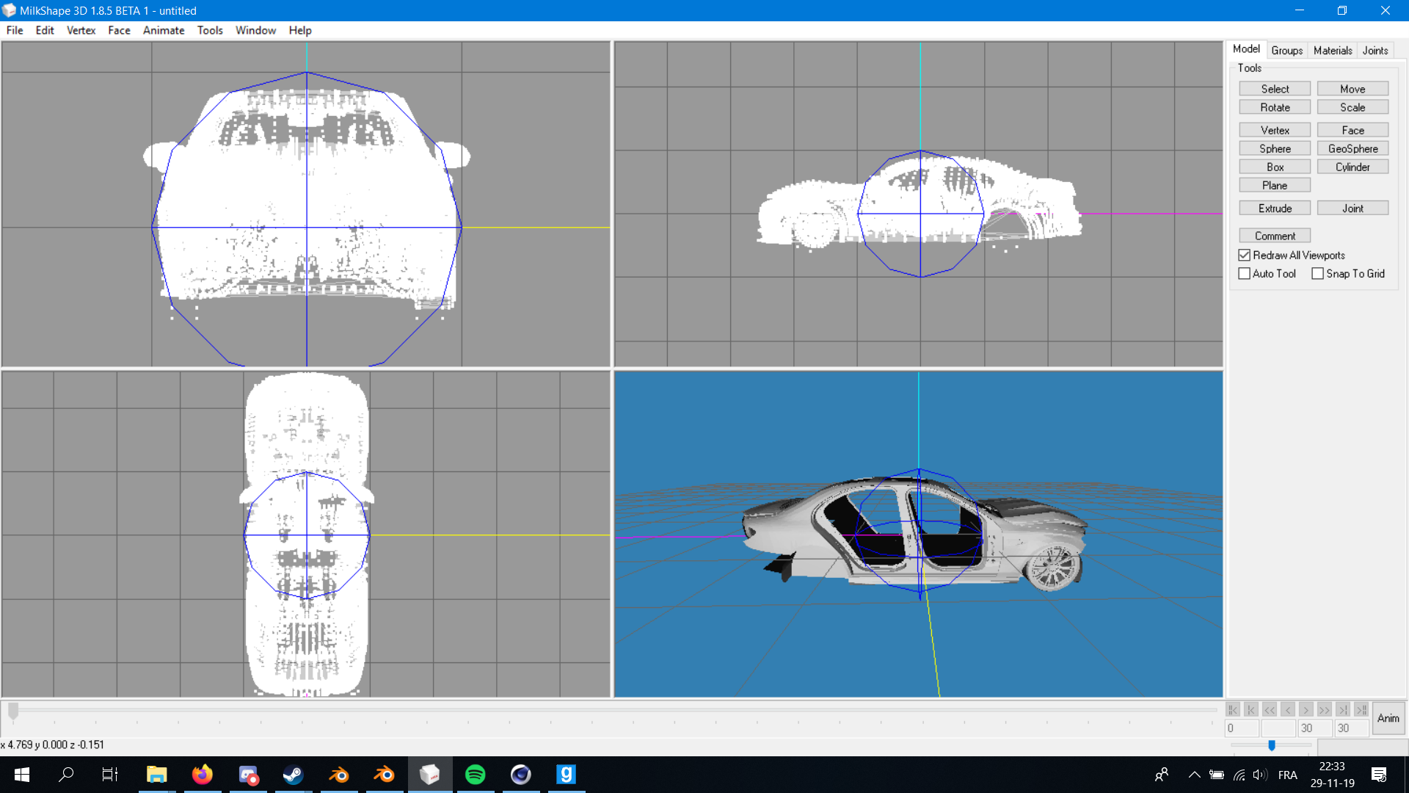1409x793 pixels.
Task: Adjust the small blue slider under frame fields
Action: point(1272,745)
